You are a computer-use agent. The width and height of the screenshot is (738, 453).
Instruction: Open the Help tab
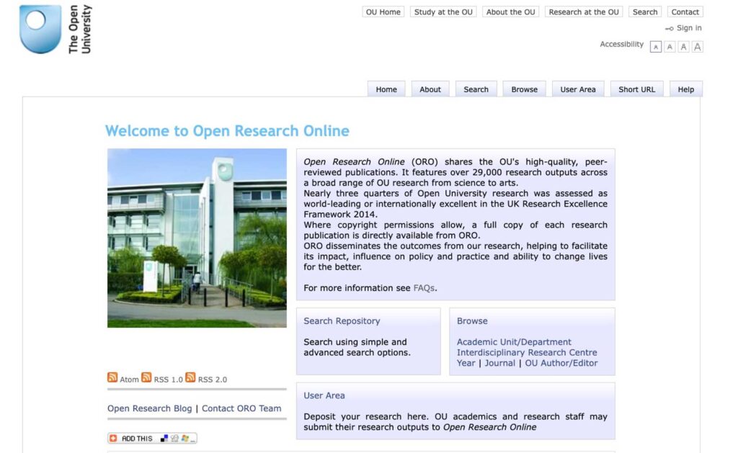tap(685, 89)
